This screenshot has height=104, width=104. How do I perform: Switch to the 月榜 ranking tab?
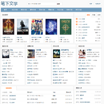coord(94,15)
